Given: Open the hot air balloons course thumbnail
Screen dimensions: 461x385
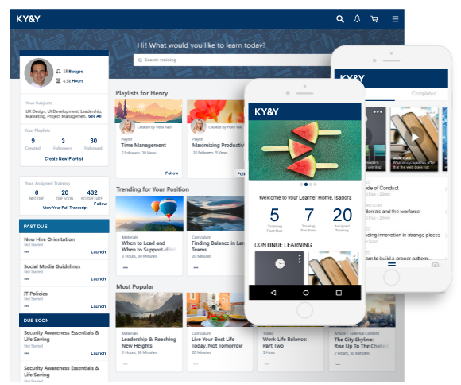Looking at the screenshot, I should pos(149,214).
